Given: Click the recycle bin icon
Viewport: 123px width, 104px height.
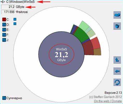Looking at the screenshot, I should (x=117, y=26).
